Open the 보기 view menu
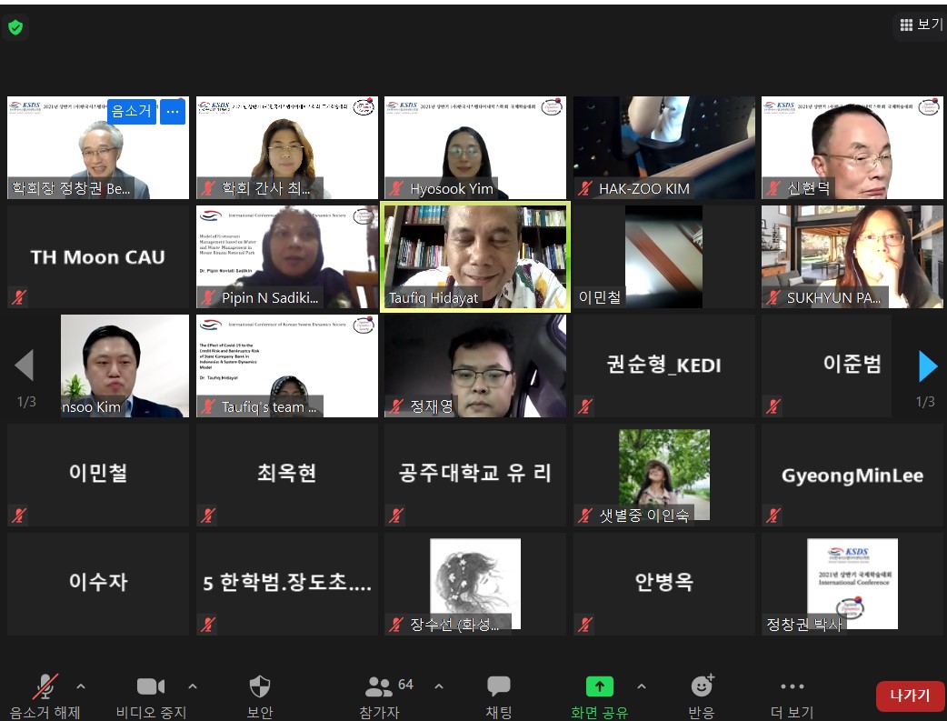The width and height of the screenshot is (947, 721). (x=922, y=25)
